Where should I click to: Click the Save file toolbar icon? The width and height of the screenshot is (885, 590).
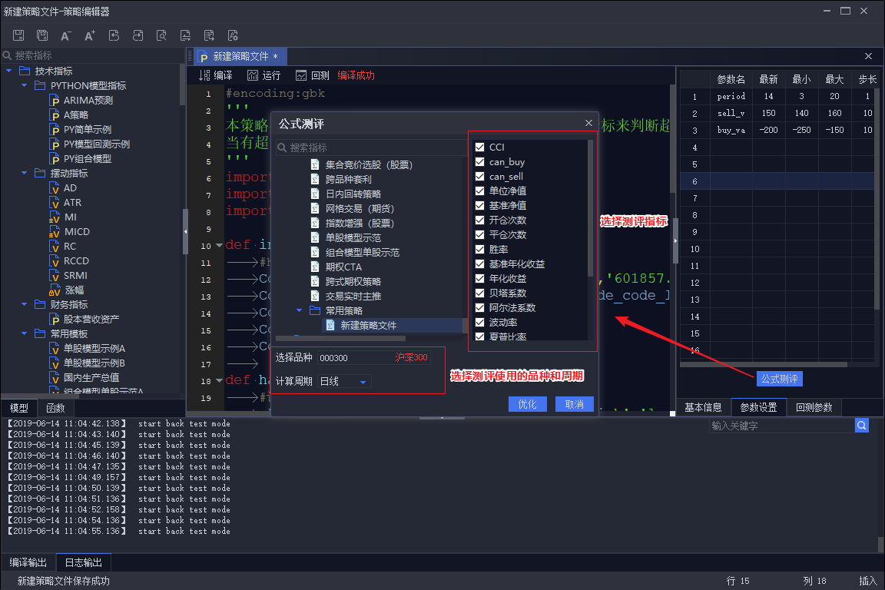18,35
